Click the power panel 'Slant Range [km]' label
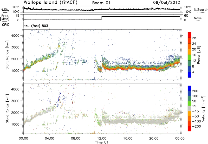208x144 pixels. 7,55
